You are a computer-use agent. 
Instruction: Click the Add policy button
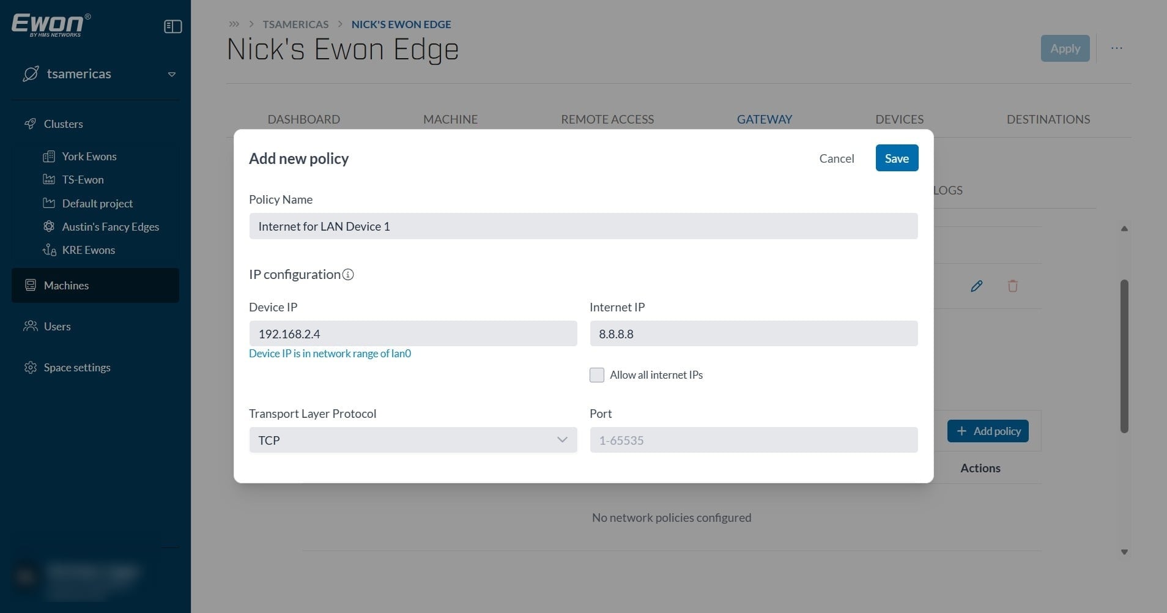(x=988, y=431)
